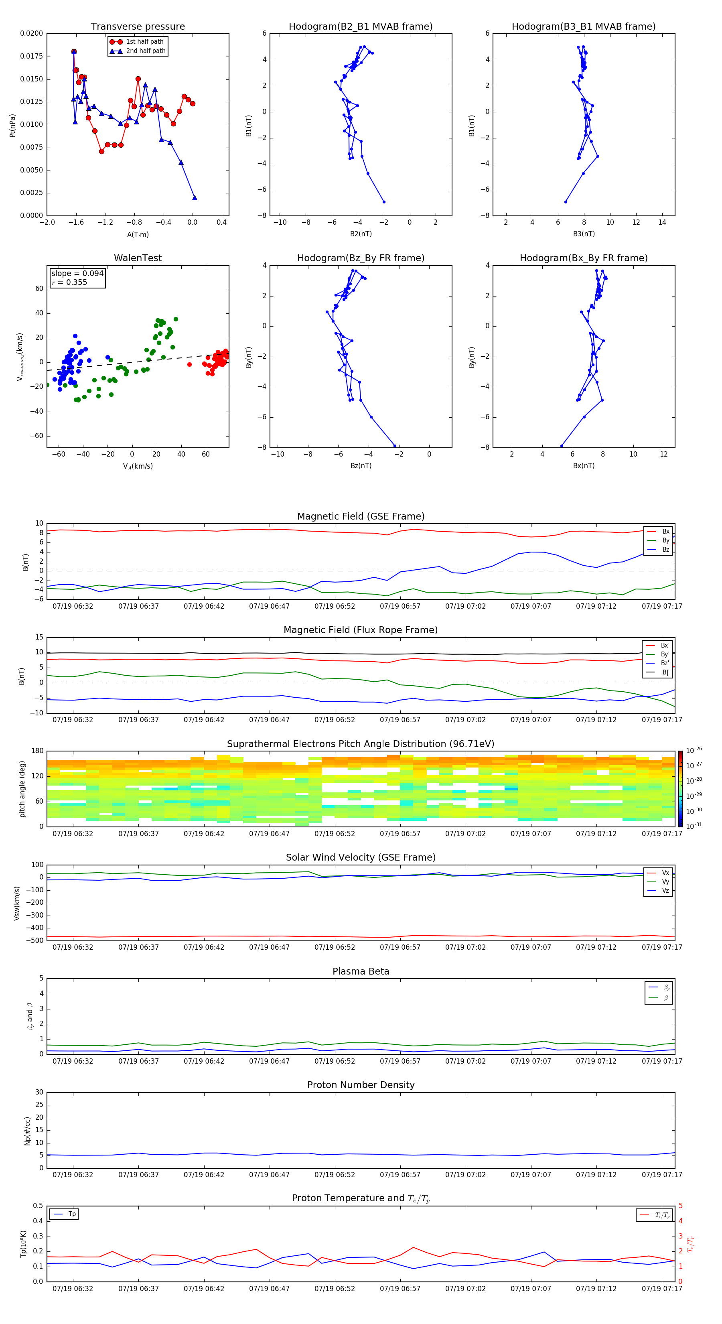Click the 0.0200 tick on Transverse pressure y-axis
Screen dimensions: 722x1324
pos(31,33)
